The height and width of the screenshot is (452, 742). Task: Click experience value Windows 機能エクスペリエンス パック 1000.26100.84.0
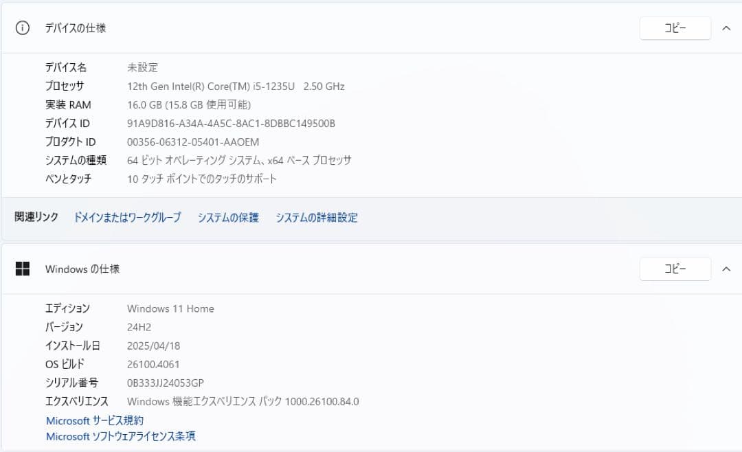point(243,401)
